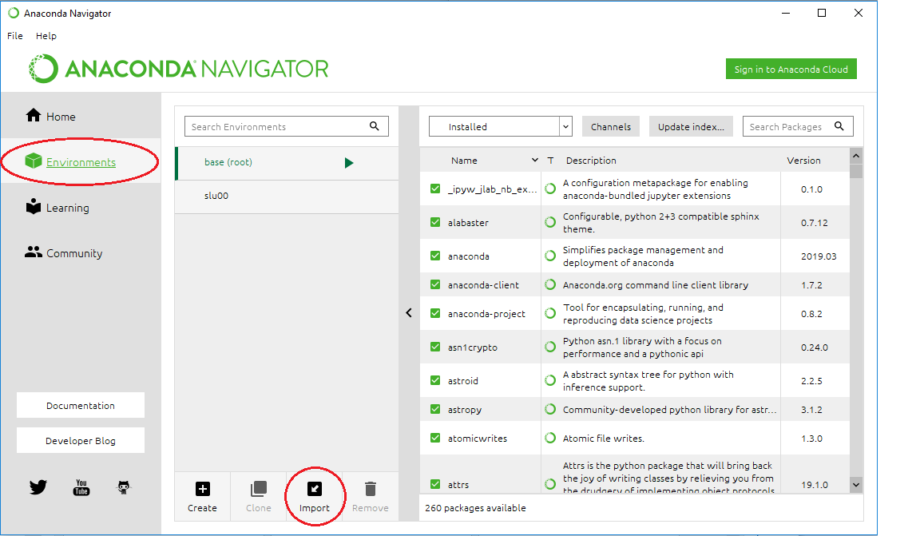Viewport: 920px width, 536px height.
Task: Click Sign in to Anaconda Cloud
Action: point(791,69)
